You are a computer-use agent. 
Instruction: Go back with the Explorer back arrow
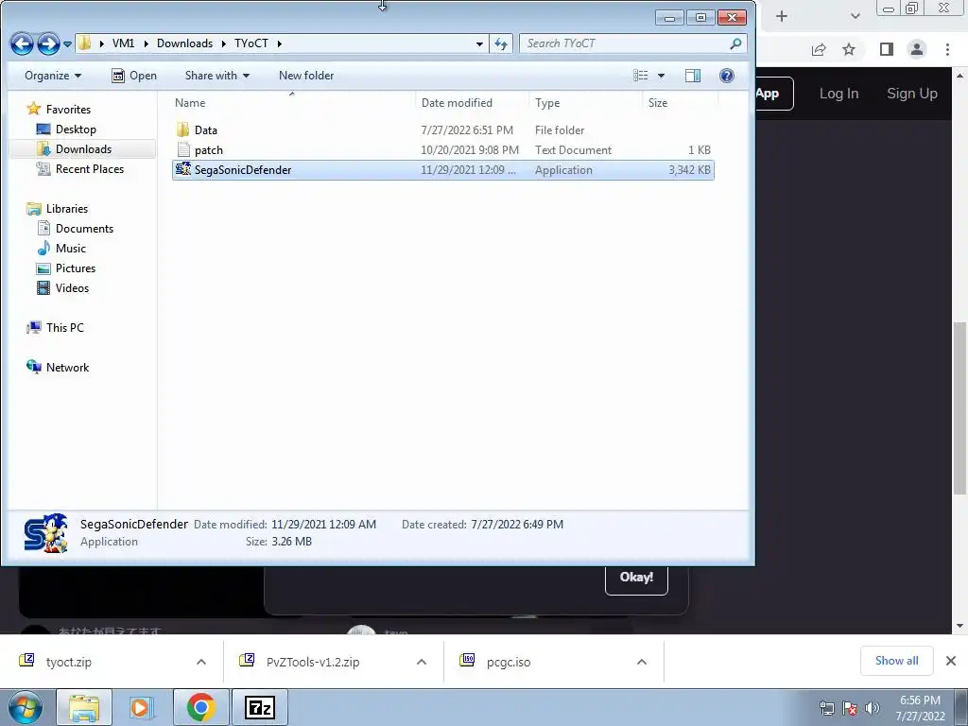[23, 43]
